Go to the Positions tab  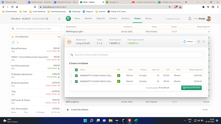[x=126, y=19]
